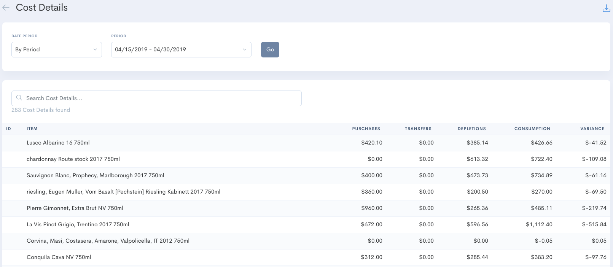The height and width of the screenshot is (267, 613).
Task: Select the riesling, Eugen Muller Kabinett item
Action: click(x=124, y=192)
